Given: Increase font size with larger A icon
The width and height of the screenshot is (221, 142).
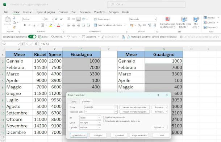Looking at the screenshot, I should pyautogui.click(x=57, y=19).
